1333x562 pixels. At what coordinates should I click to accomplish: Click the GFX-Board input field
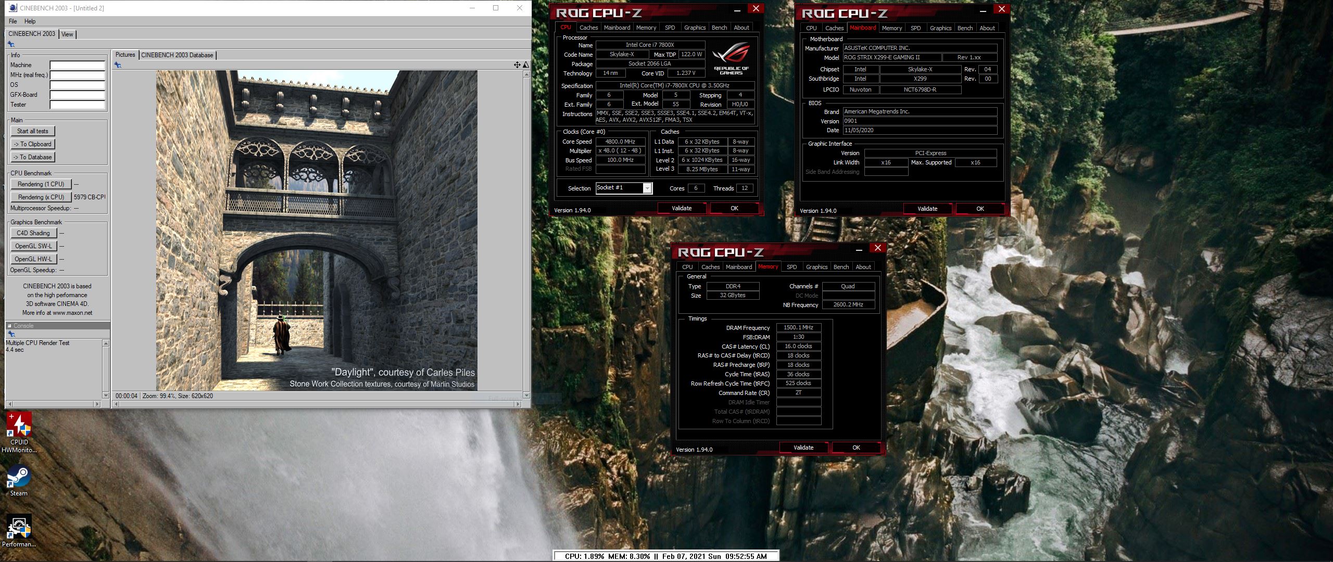point(77,95)
